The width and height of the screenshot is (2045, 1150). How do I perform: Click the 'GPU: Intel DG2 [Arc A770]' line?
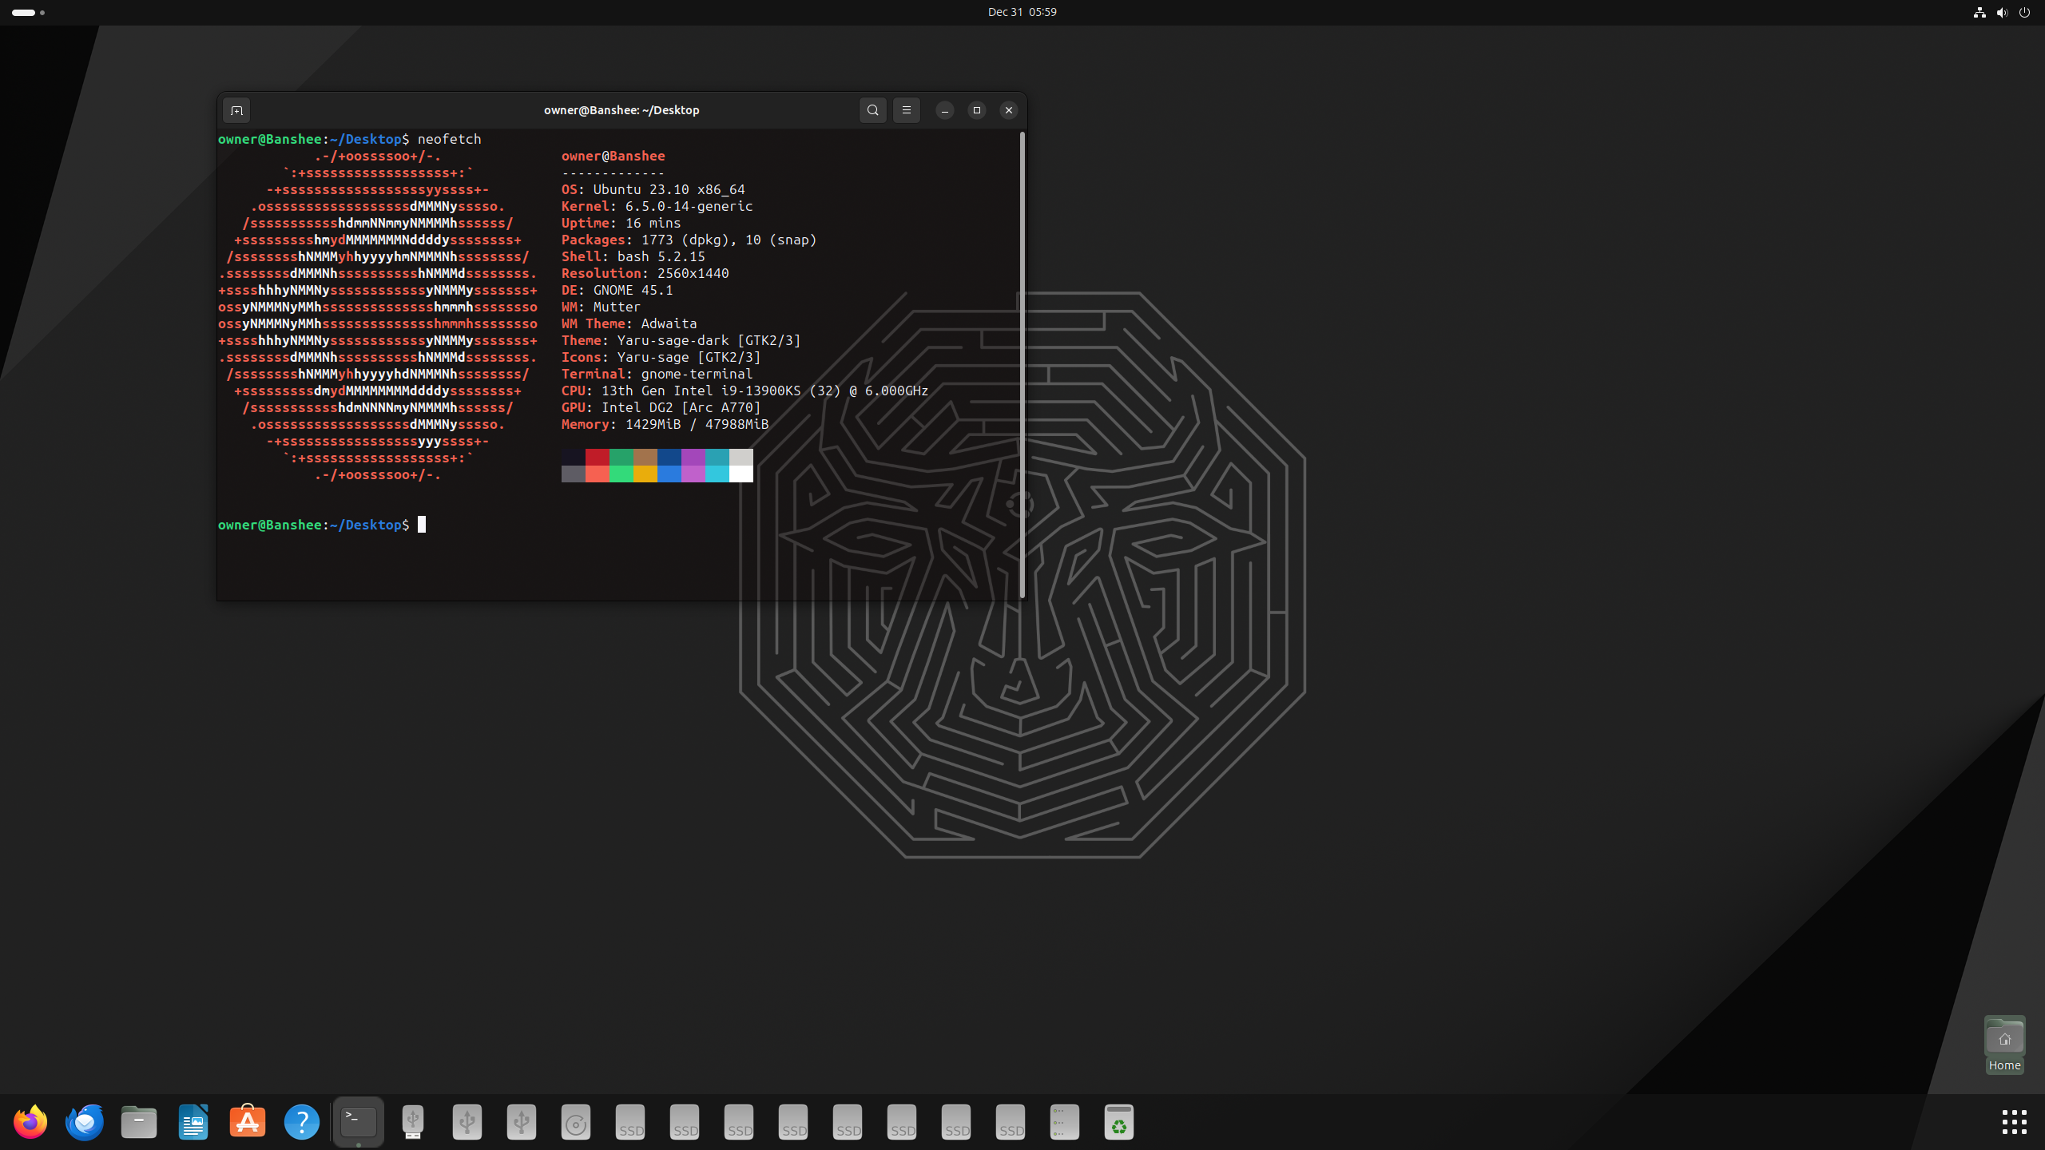click(x=661, y=407)
